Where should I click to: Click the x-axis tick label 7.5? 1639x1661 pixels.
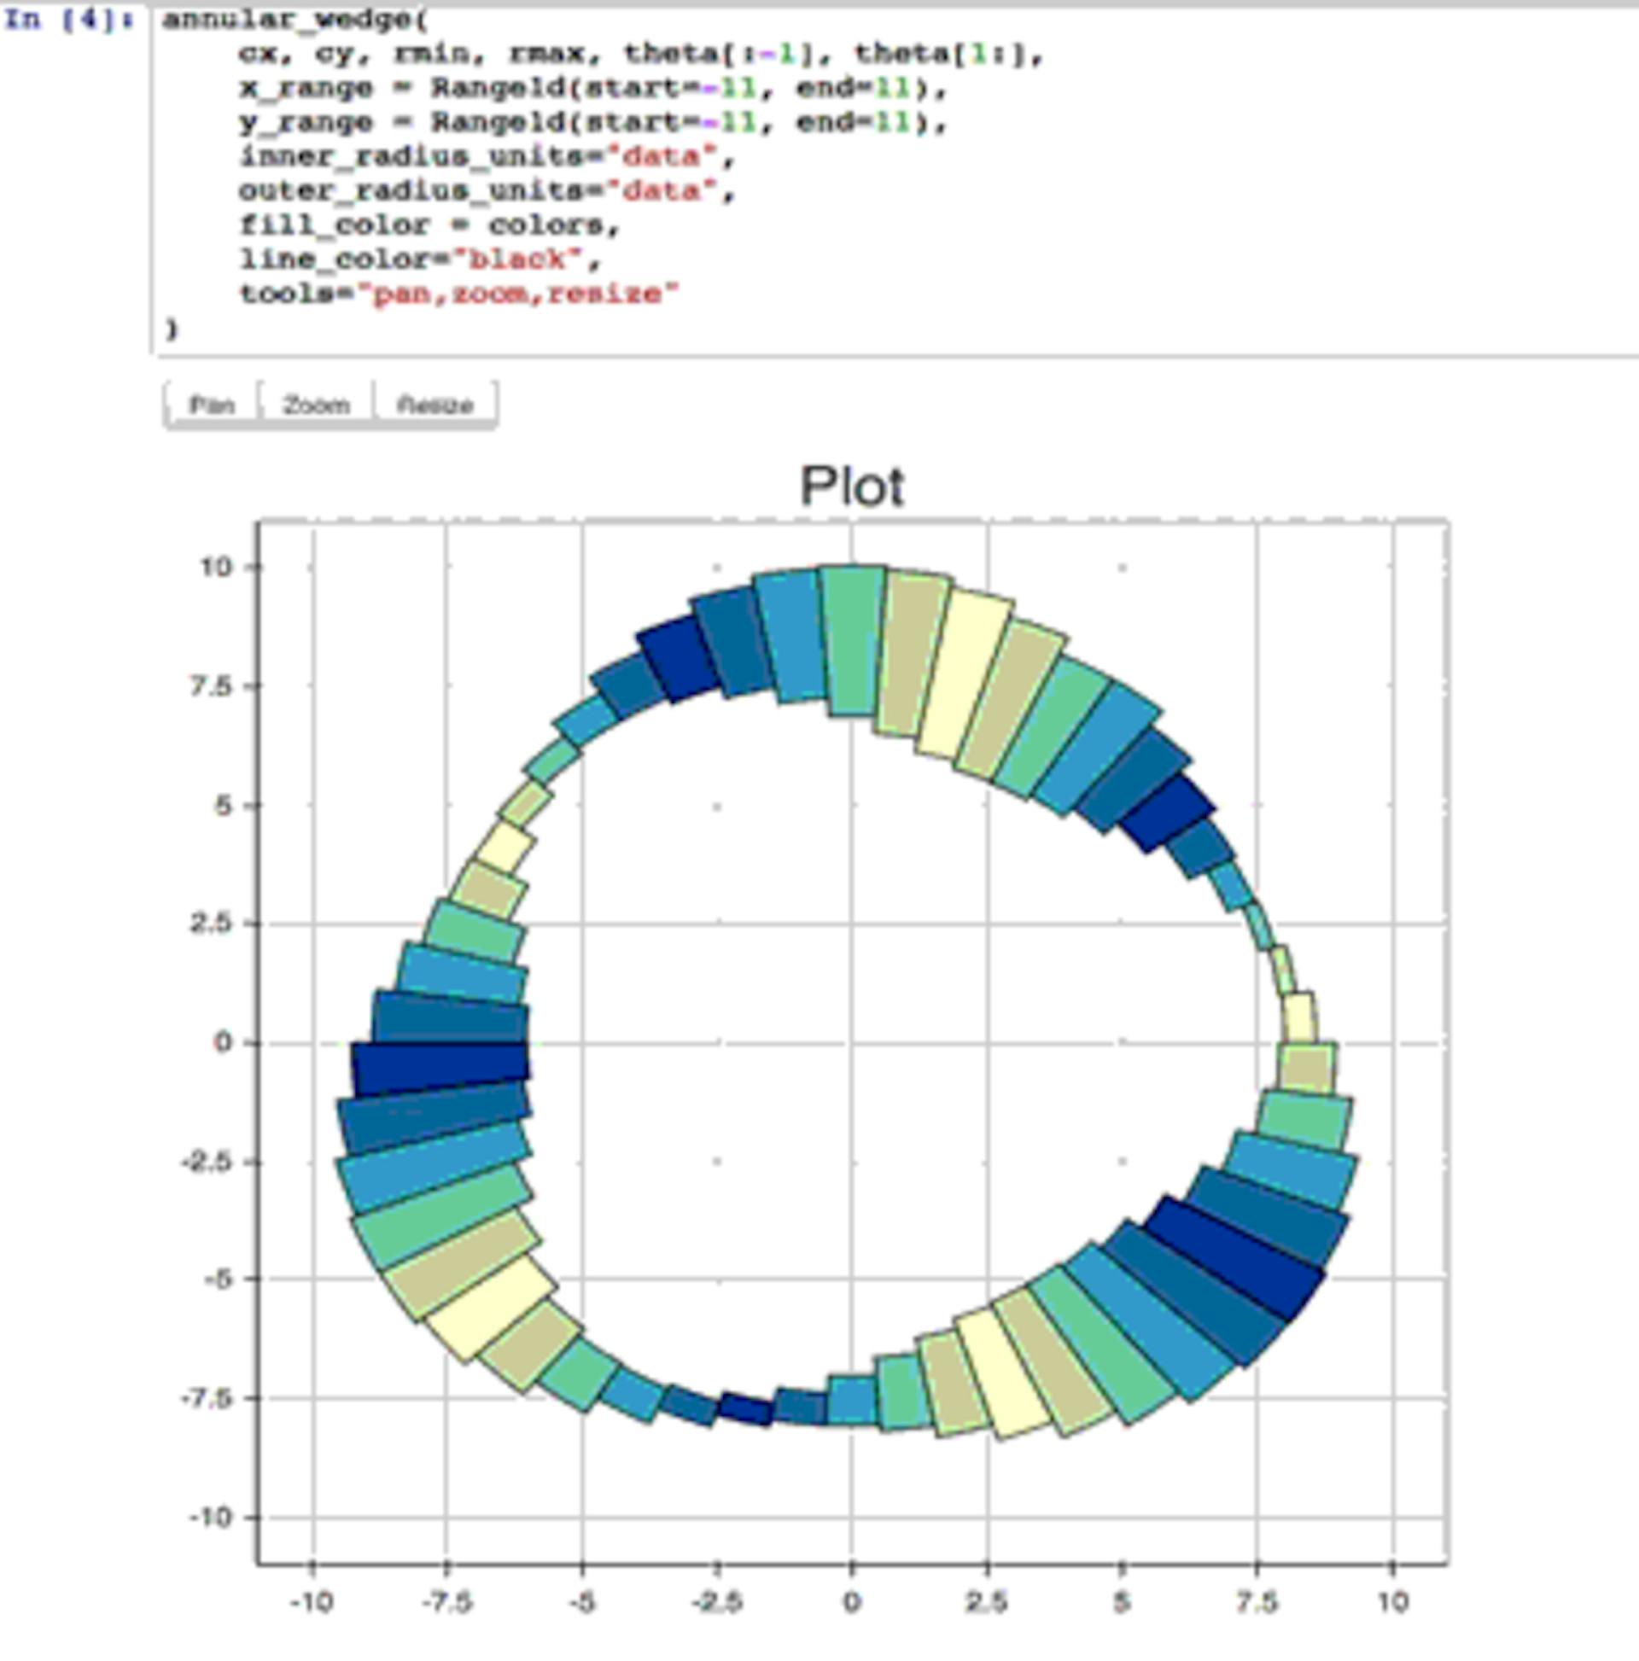pos(1257,1601)
